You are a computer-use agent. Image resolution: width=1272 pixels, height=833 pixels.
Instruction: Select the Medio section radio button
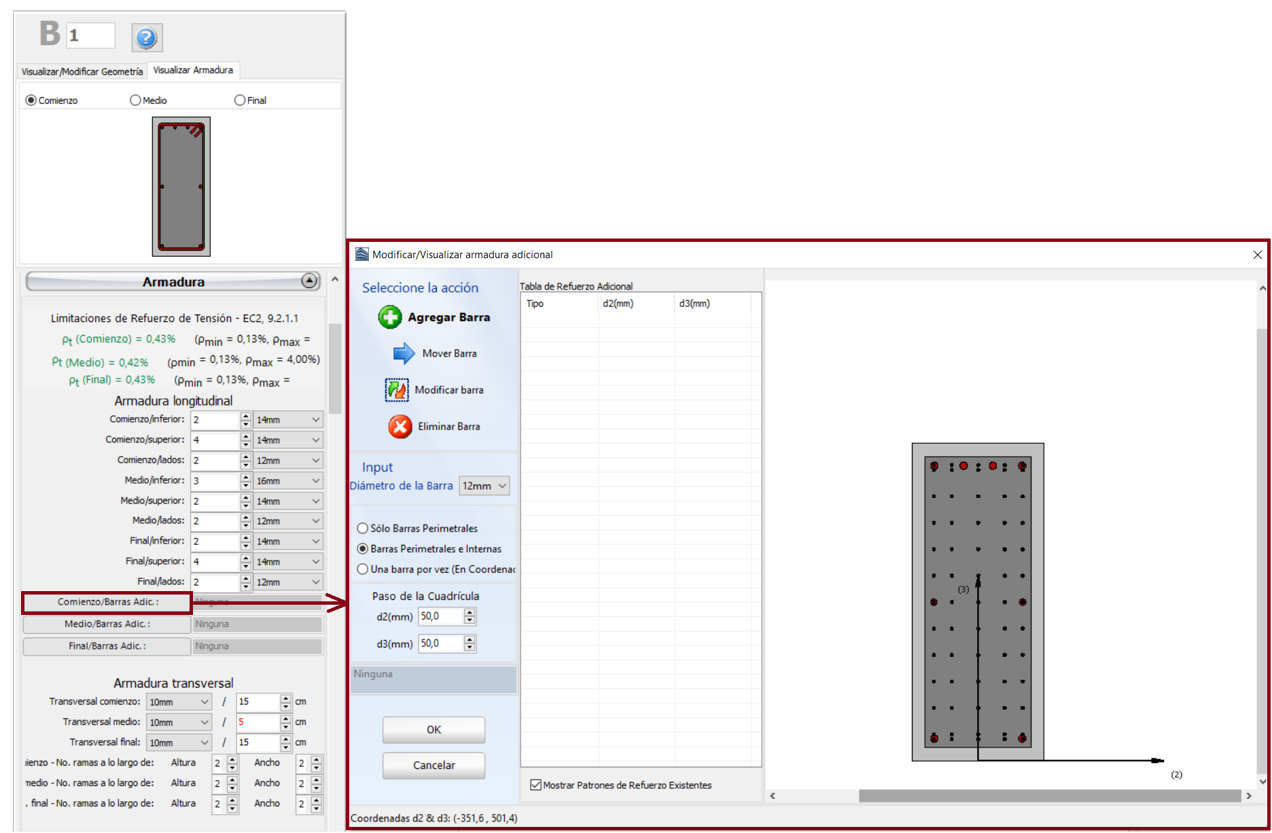coord(136,101)
